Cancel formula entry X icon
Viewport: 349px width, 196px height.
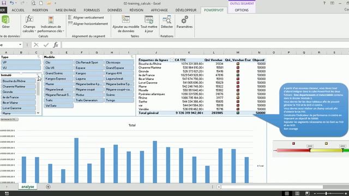36,45
